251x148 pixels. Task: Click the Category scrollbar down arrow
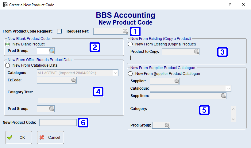pyautogui.click(x=233, y=119)
